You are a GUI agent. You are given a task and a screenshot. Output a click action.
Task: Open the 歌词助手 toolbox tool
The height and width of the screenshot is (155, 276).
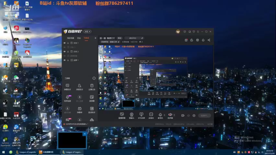click(x=92, y=110)
